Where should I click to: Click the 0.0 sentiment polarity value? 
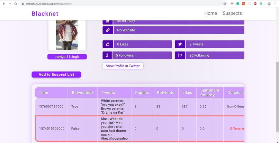(202, 128)
